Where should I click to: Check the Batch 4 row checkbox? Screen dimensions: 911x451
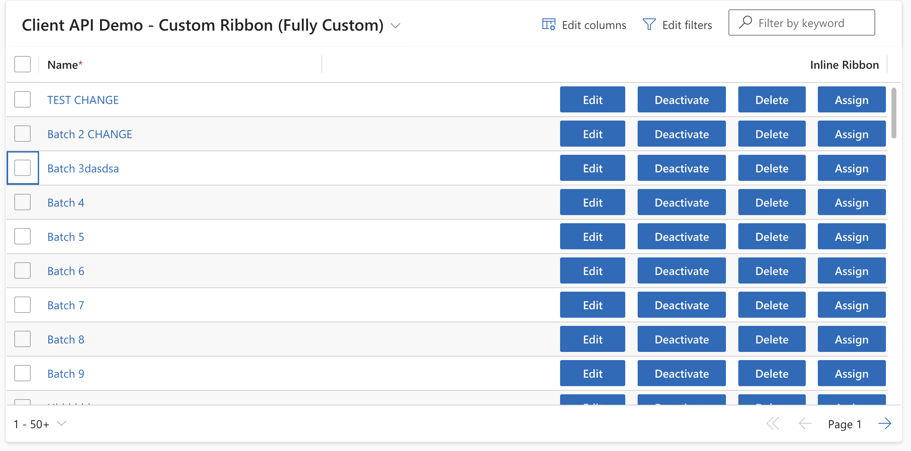click(22, 202)
